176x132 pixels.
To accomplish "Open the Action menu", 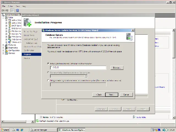I will pyautogui.click(x=10, y=6).
